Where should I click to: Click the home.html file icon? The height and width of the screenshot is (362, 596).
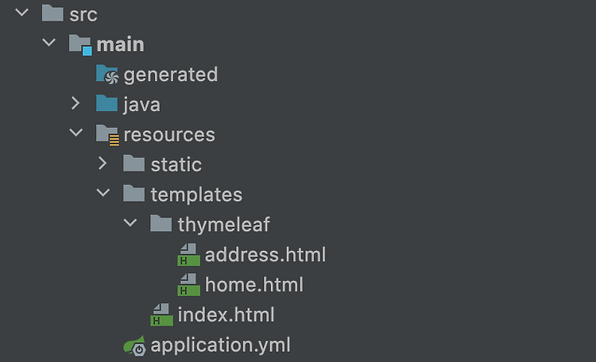[188, 284]
